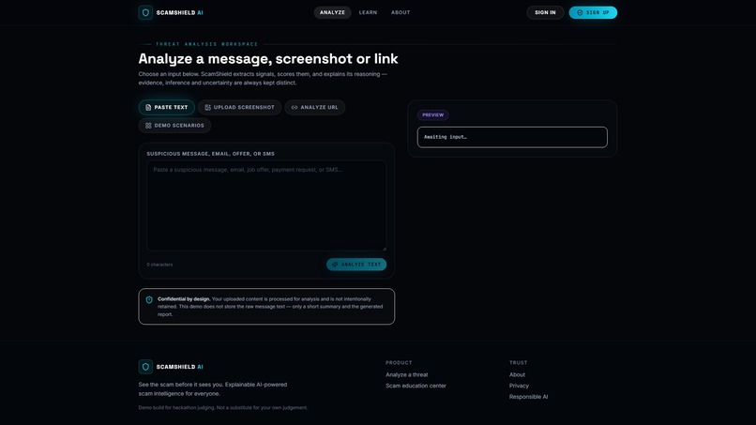Click the 'Trust' footer heading
Viewport: 756px width, 425px height.
pos(519,363)
